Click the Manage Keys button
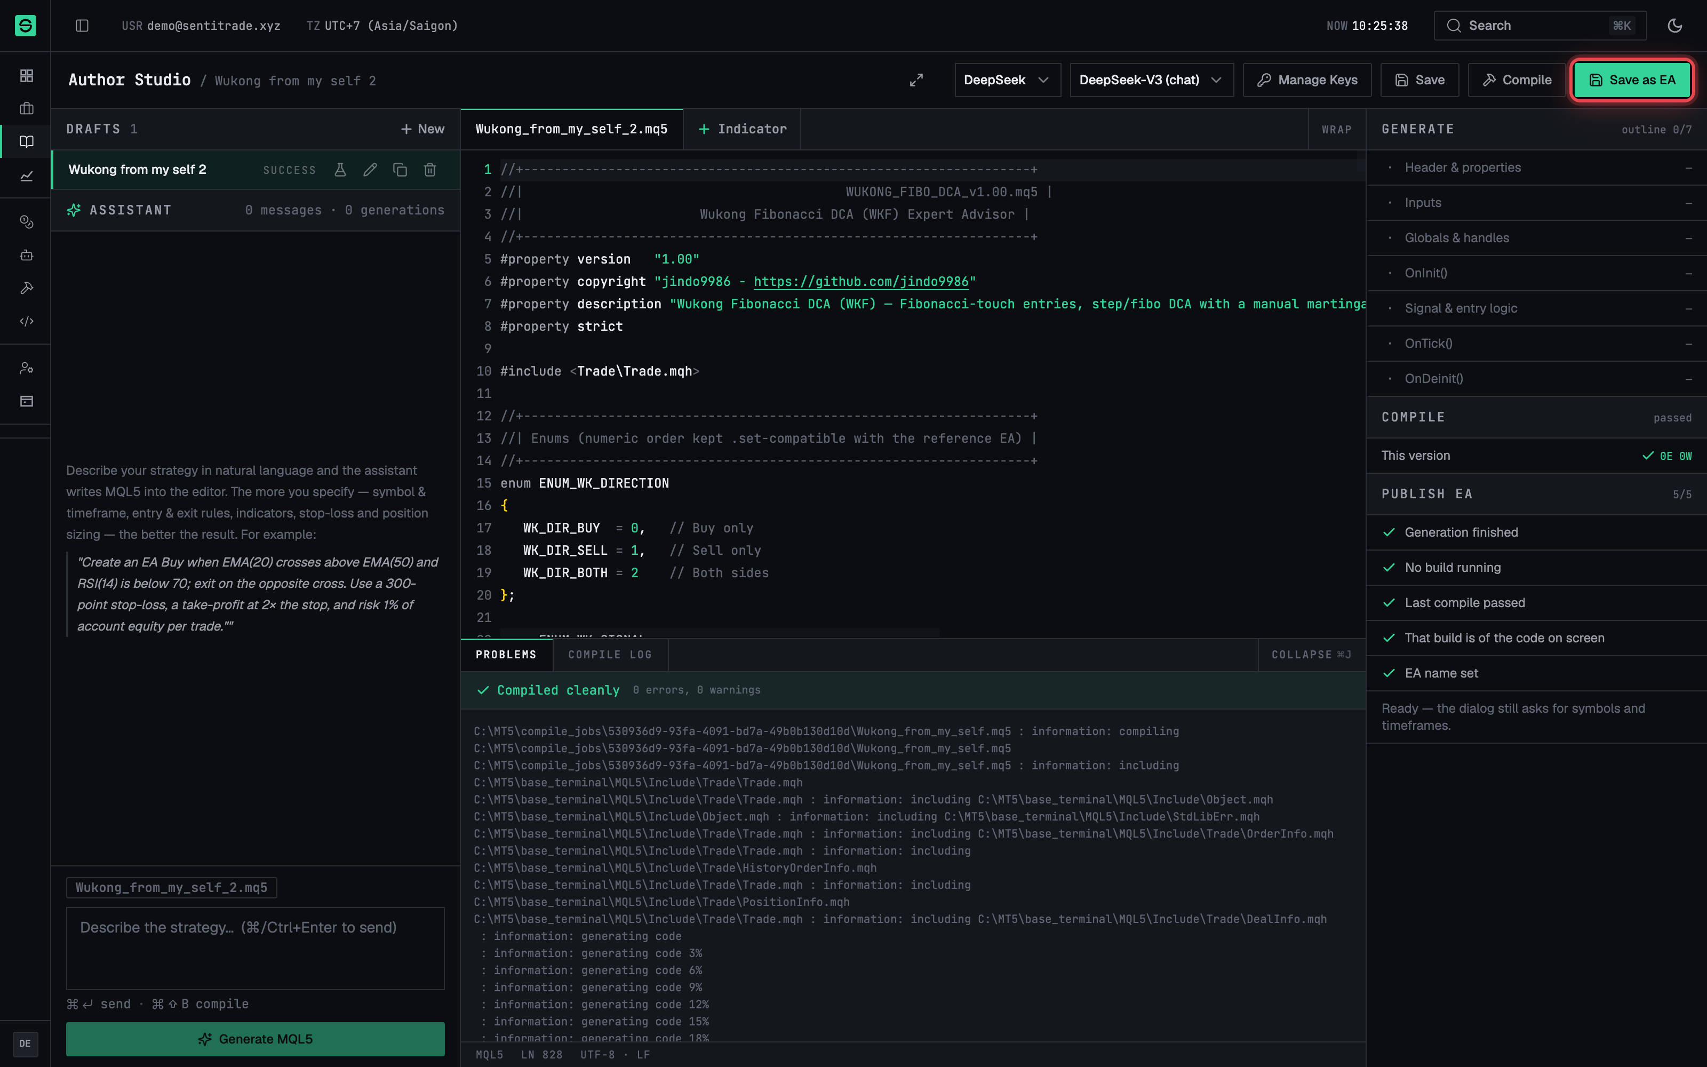The height and width of the screenshot is (1067, 1707). pyautogui.click(x=1306, y=79)
